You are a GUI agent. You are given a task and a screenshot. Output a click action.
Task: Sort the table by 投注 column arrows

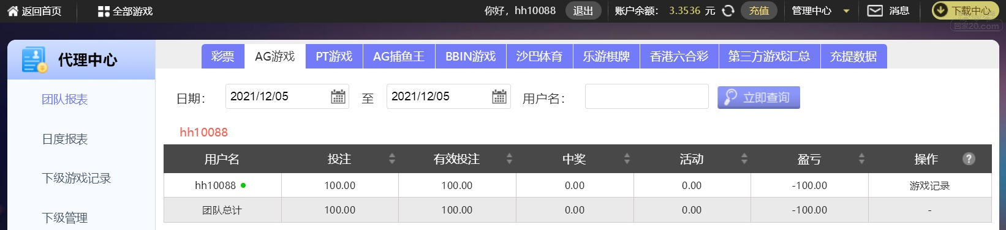click(x=392, y=159)
